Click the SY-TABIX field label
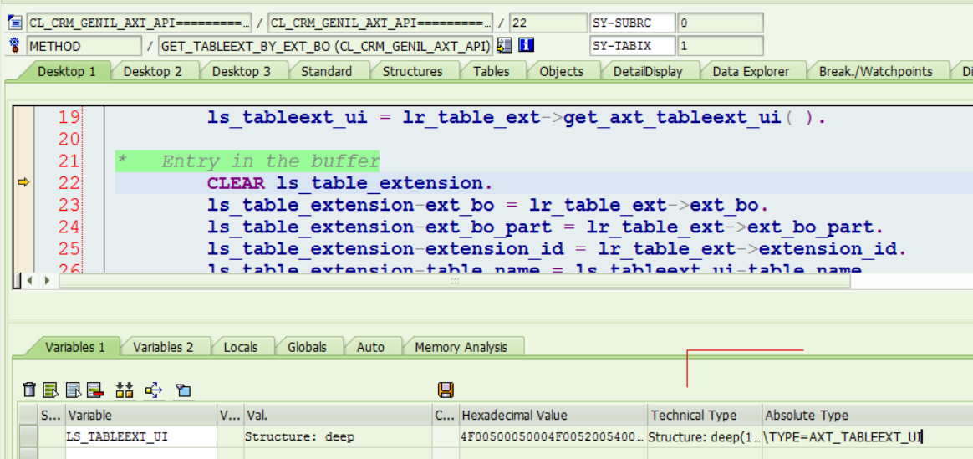 pyautogui.click(x=632, y=46)
